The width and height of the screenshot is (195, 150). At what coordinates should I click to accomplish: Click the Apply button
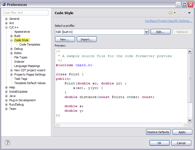point(182,132)
